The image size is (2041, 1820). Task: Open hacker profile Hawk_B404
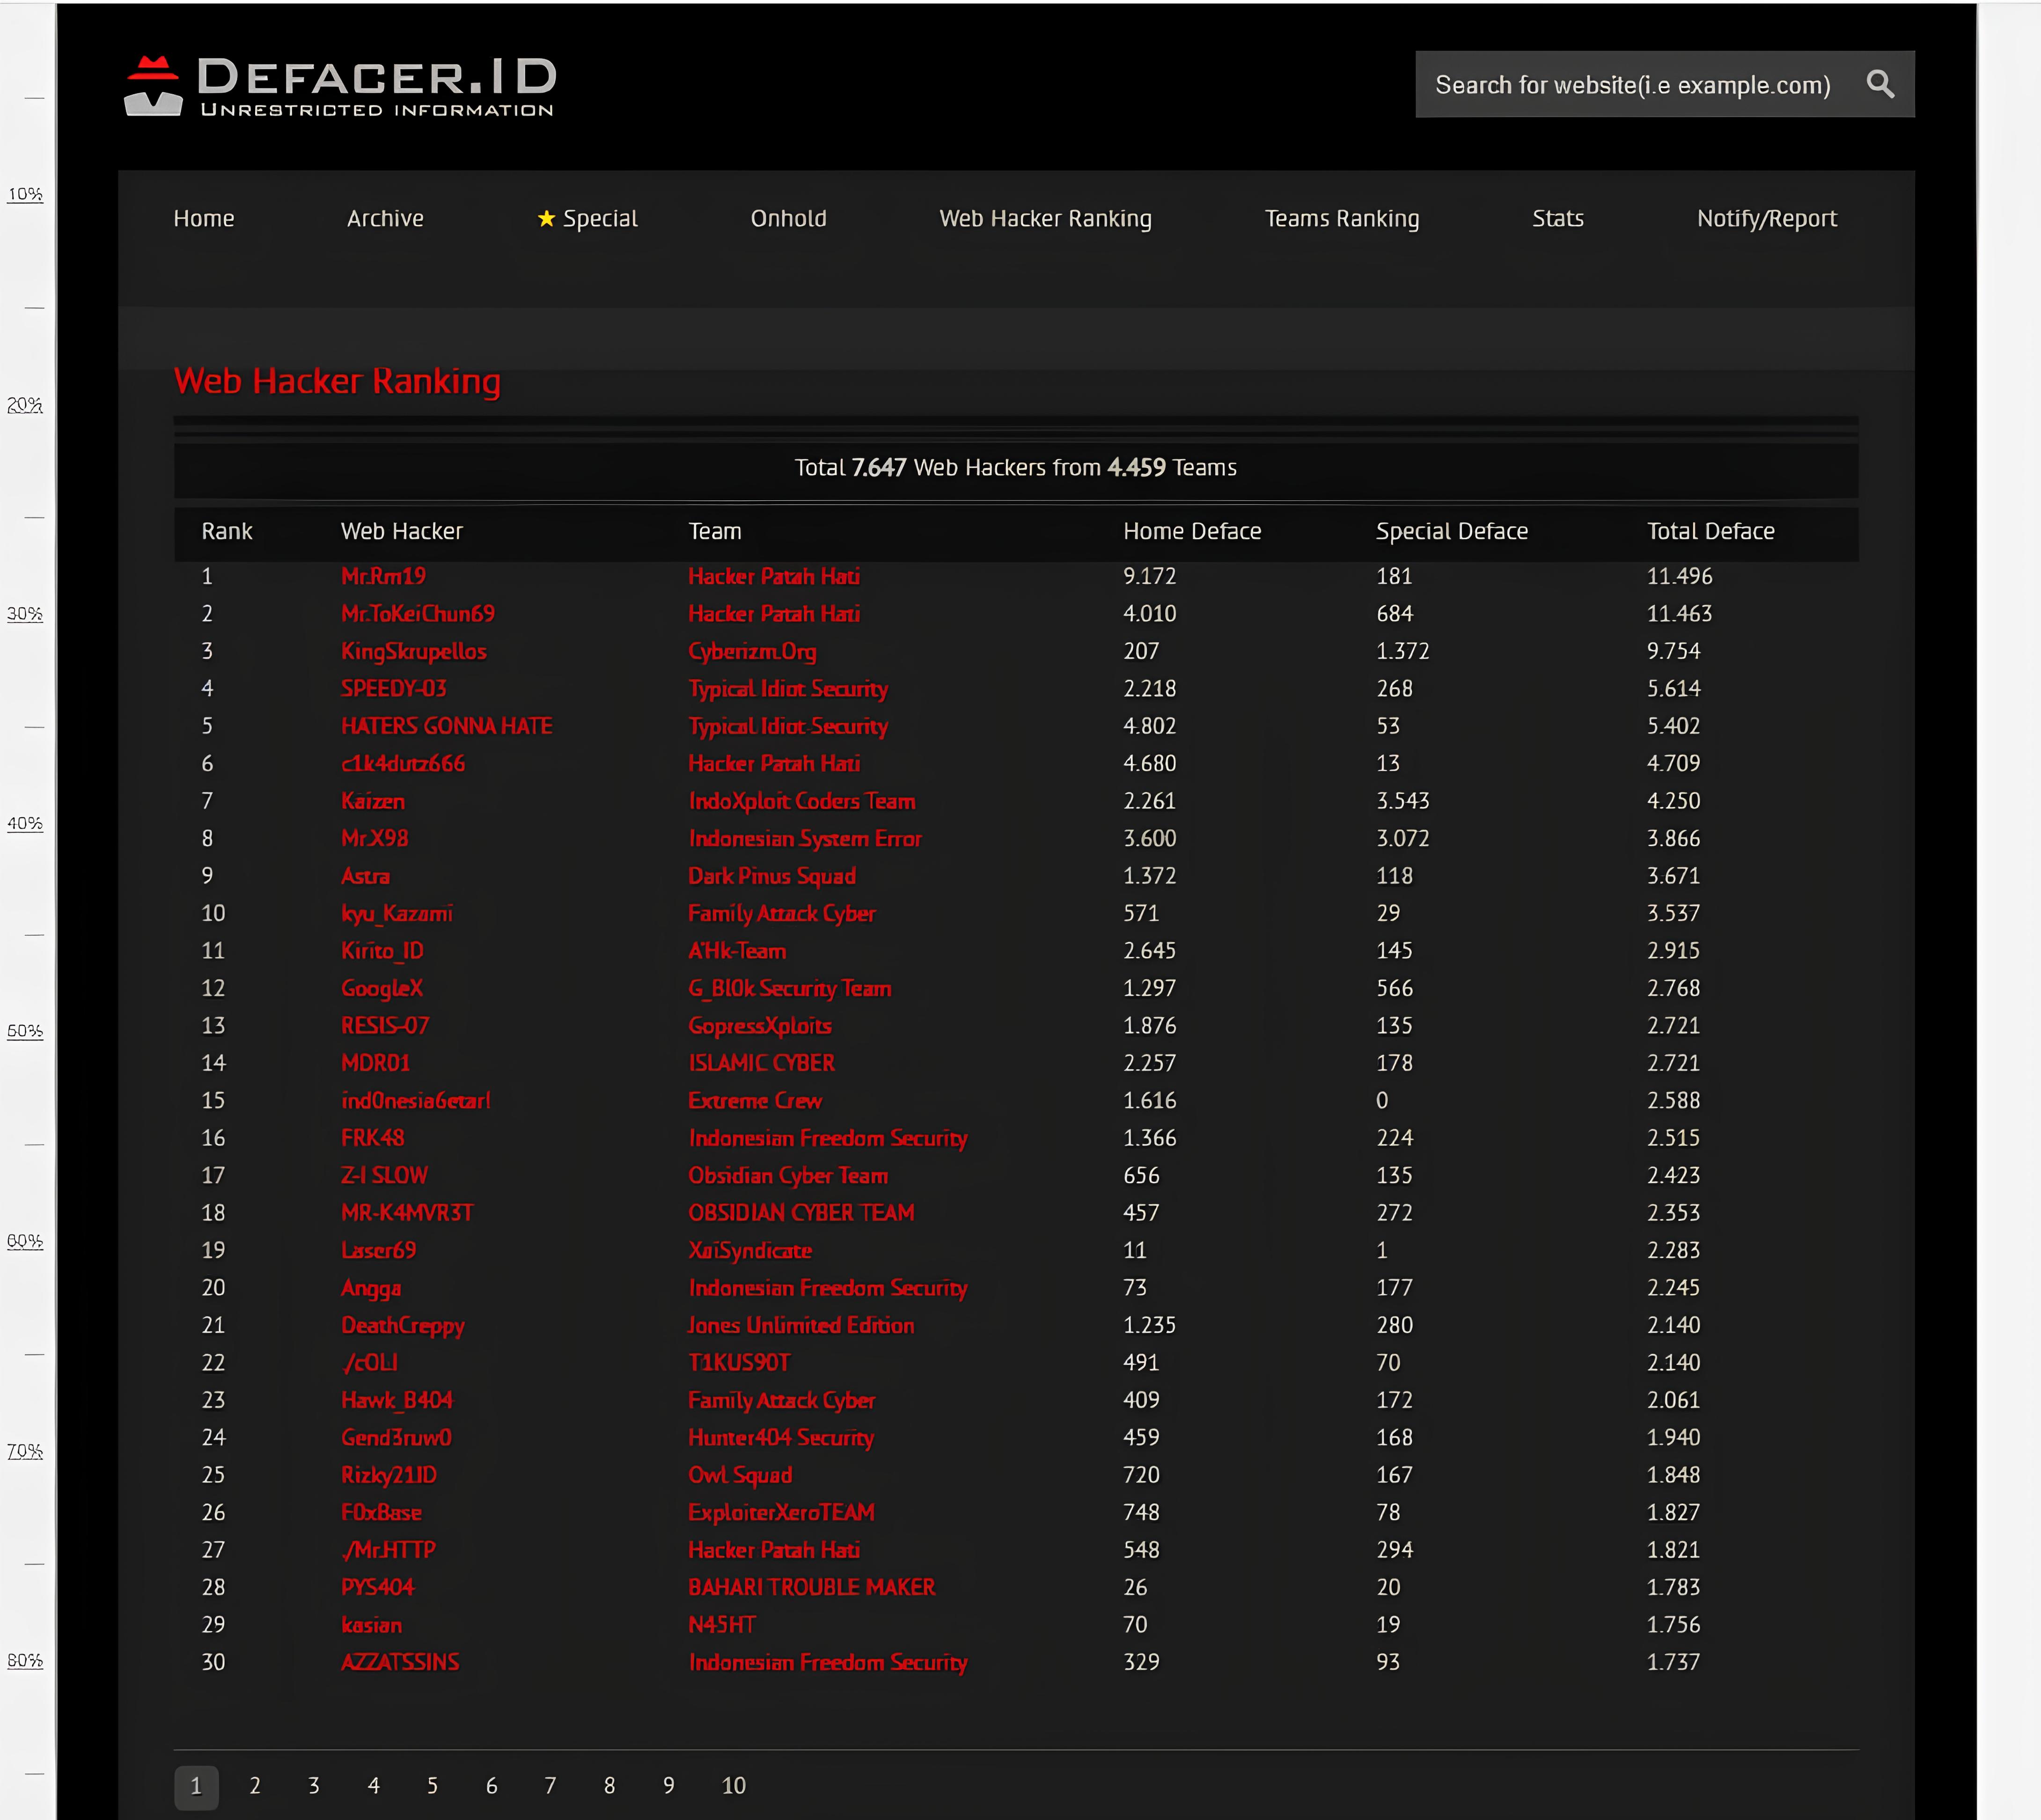pyautogui.click(x=396, y=1400)
